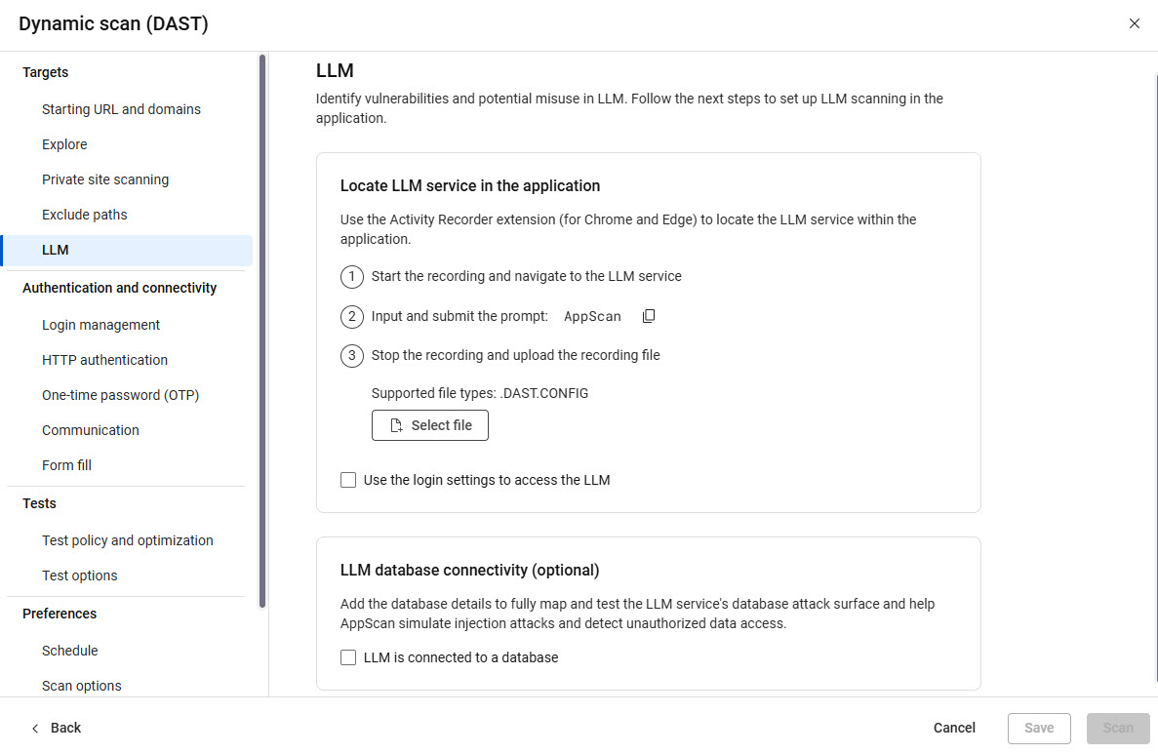Screen dimensions: 1158x754
Task: Click the Select file button
Action: click(429, 425)
